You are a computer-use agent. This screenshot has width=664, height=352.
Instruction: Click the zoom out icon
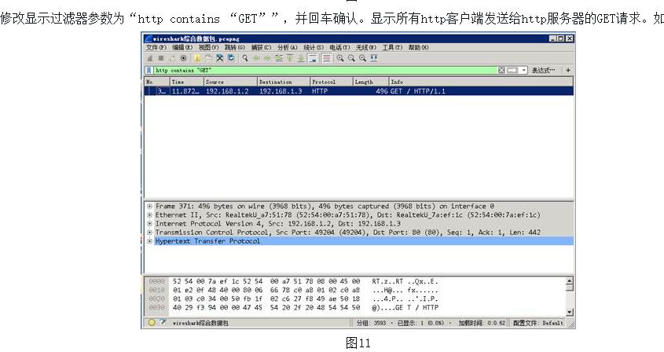pyautogui.click(x=351, y=58)
